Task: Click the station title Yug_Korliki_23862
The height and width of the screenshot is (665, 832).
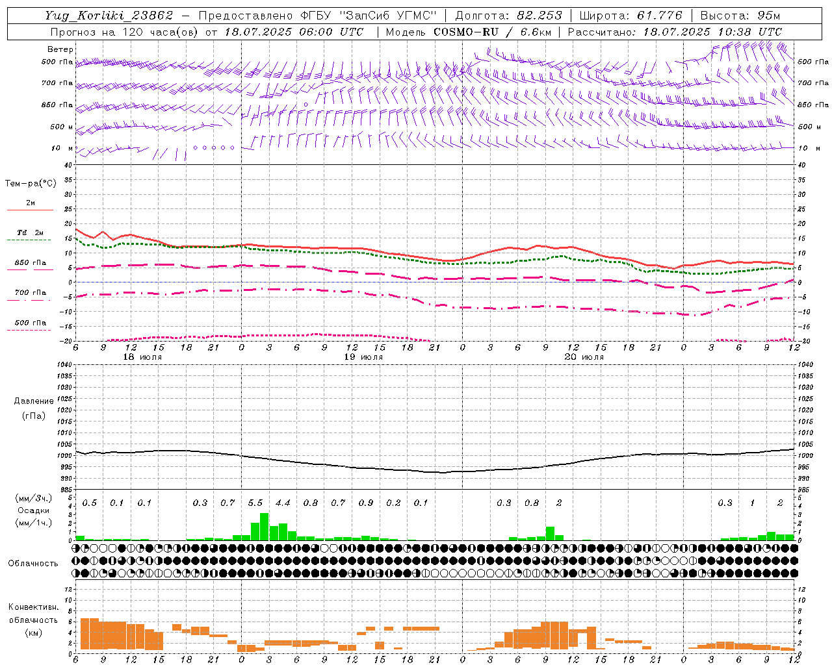Action: pyautogui.click(x=109, y=16)
